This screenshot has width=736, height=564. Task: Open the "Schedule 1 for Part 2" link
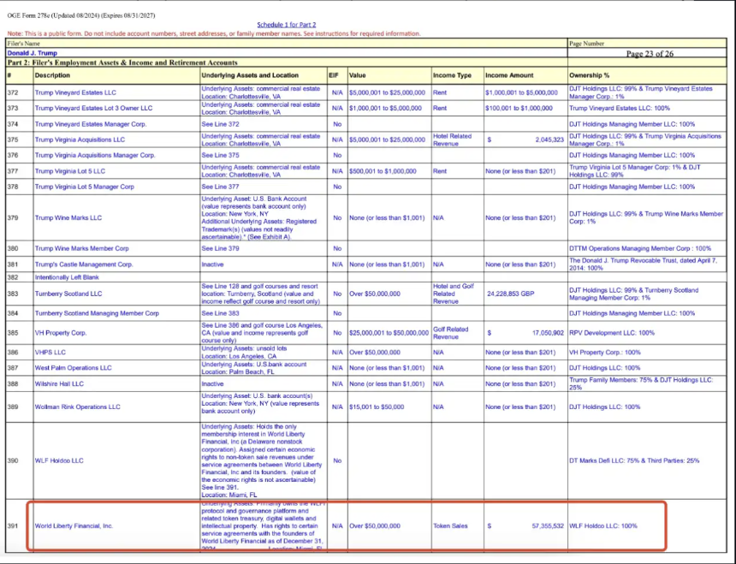(287, 26)
